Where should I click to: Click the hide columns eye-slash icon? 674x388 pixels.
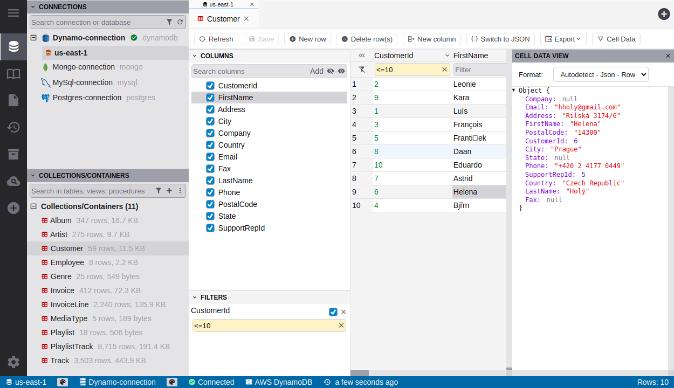coord(331,71)
